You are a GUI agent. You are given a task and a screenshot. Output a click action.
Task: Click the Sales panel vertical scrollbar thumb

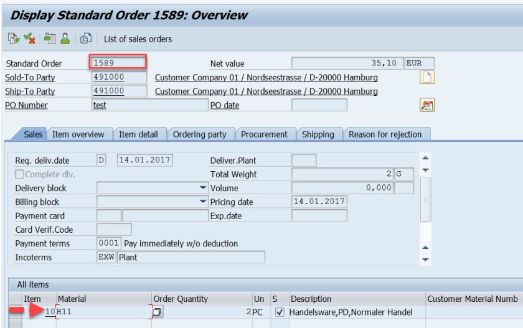[x=426, y=199]
